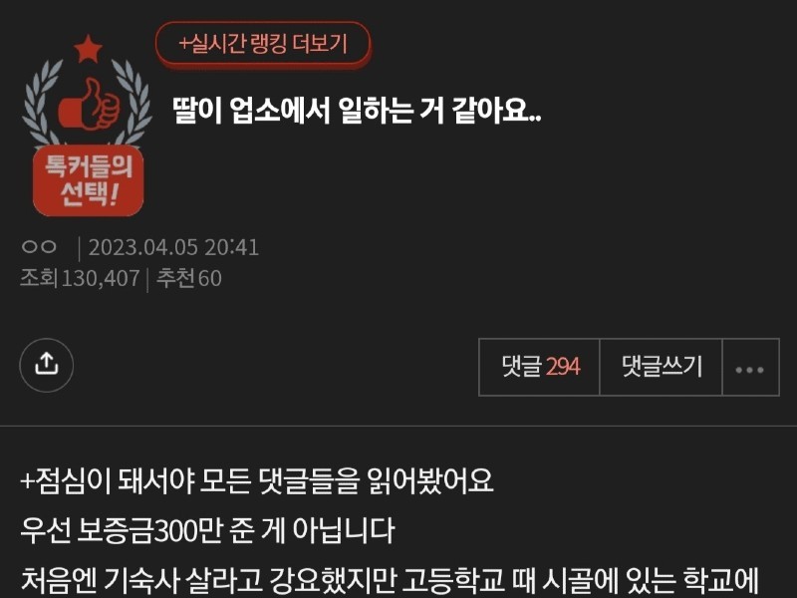The height and width of the screenshot is (598, 797).
Task: Click the 추천 60 recommendation count
Action: (x=189, y=278)
